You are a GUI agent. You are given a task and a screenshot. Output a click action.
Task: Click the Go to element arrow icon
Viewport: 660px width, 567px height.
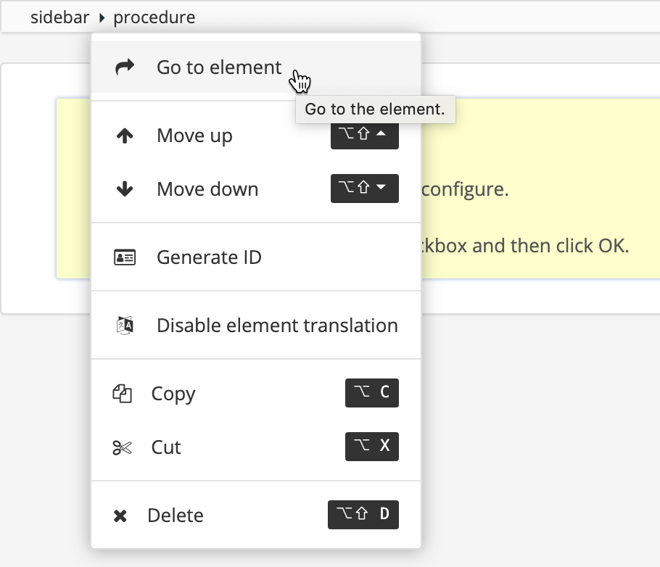click(125, 67)
